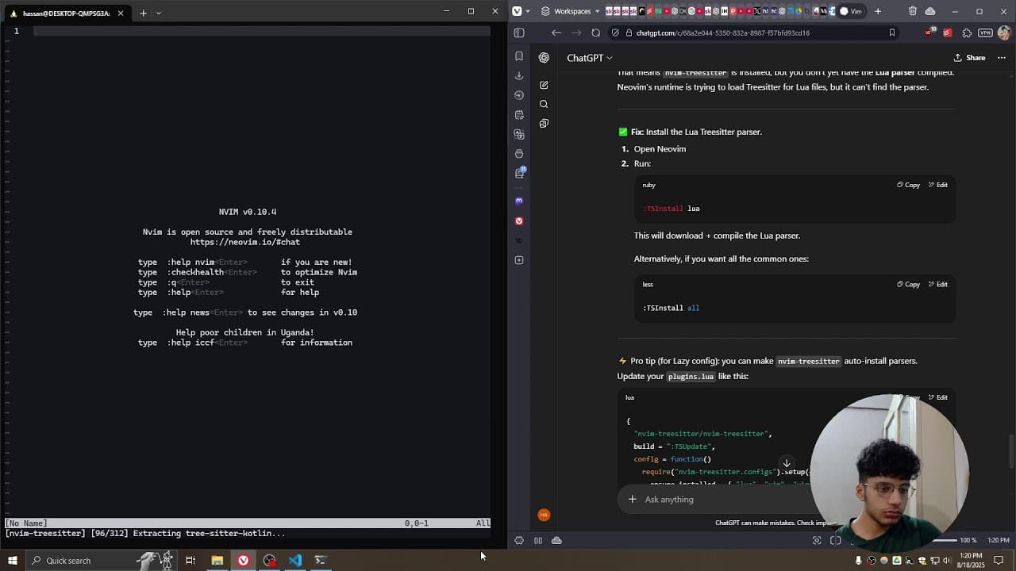Open the synced tabs cloud icon

[x=930, y=11]
